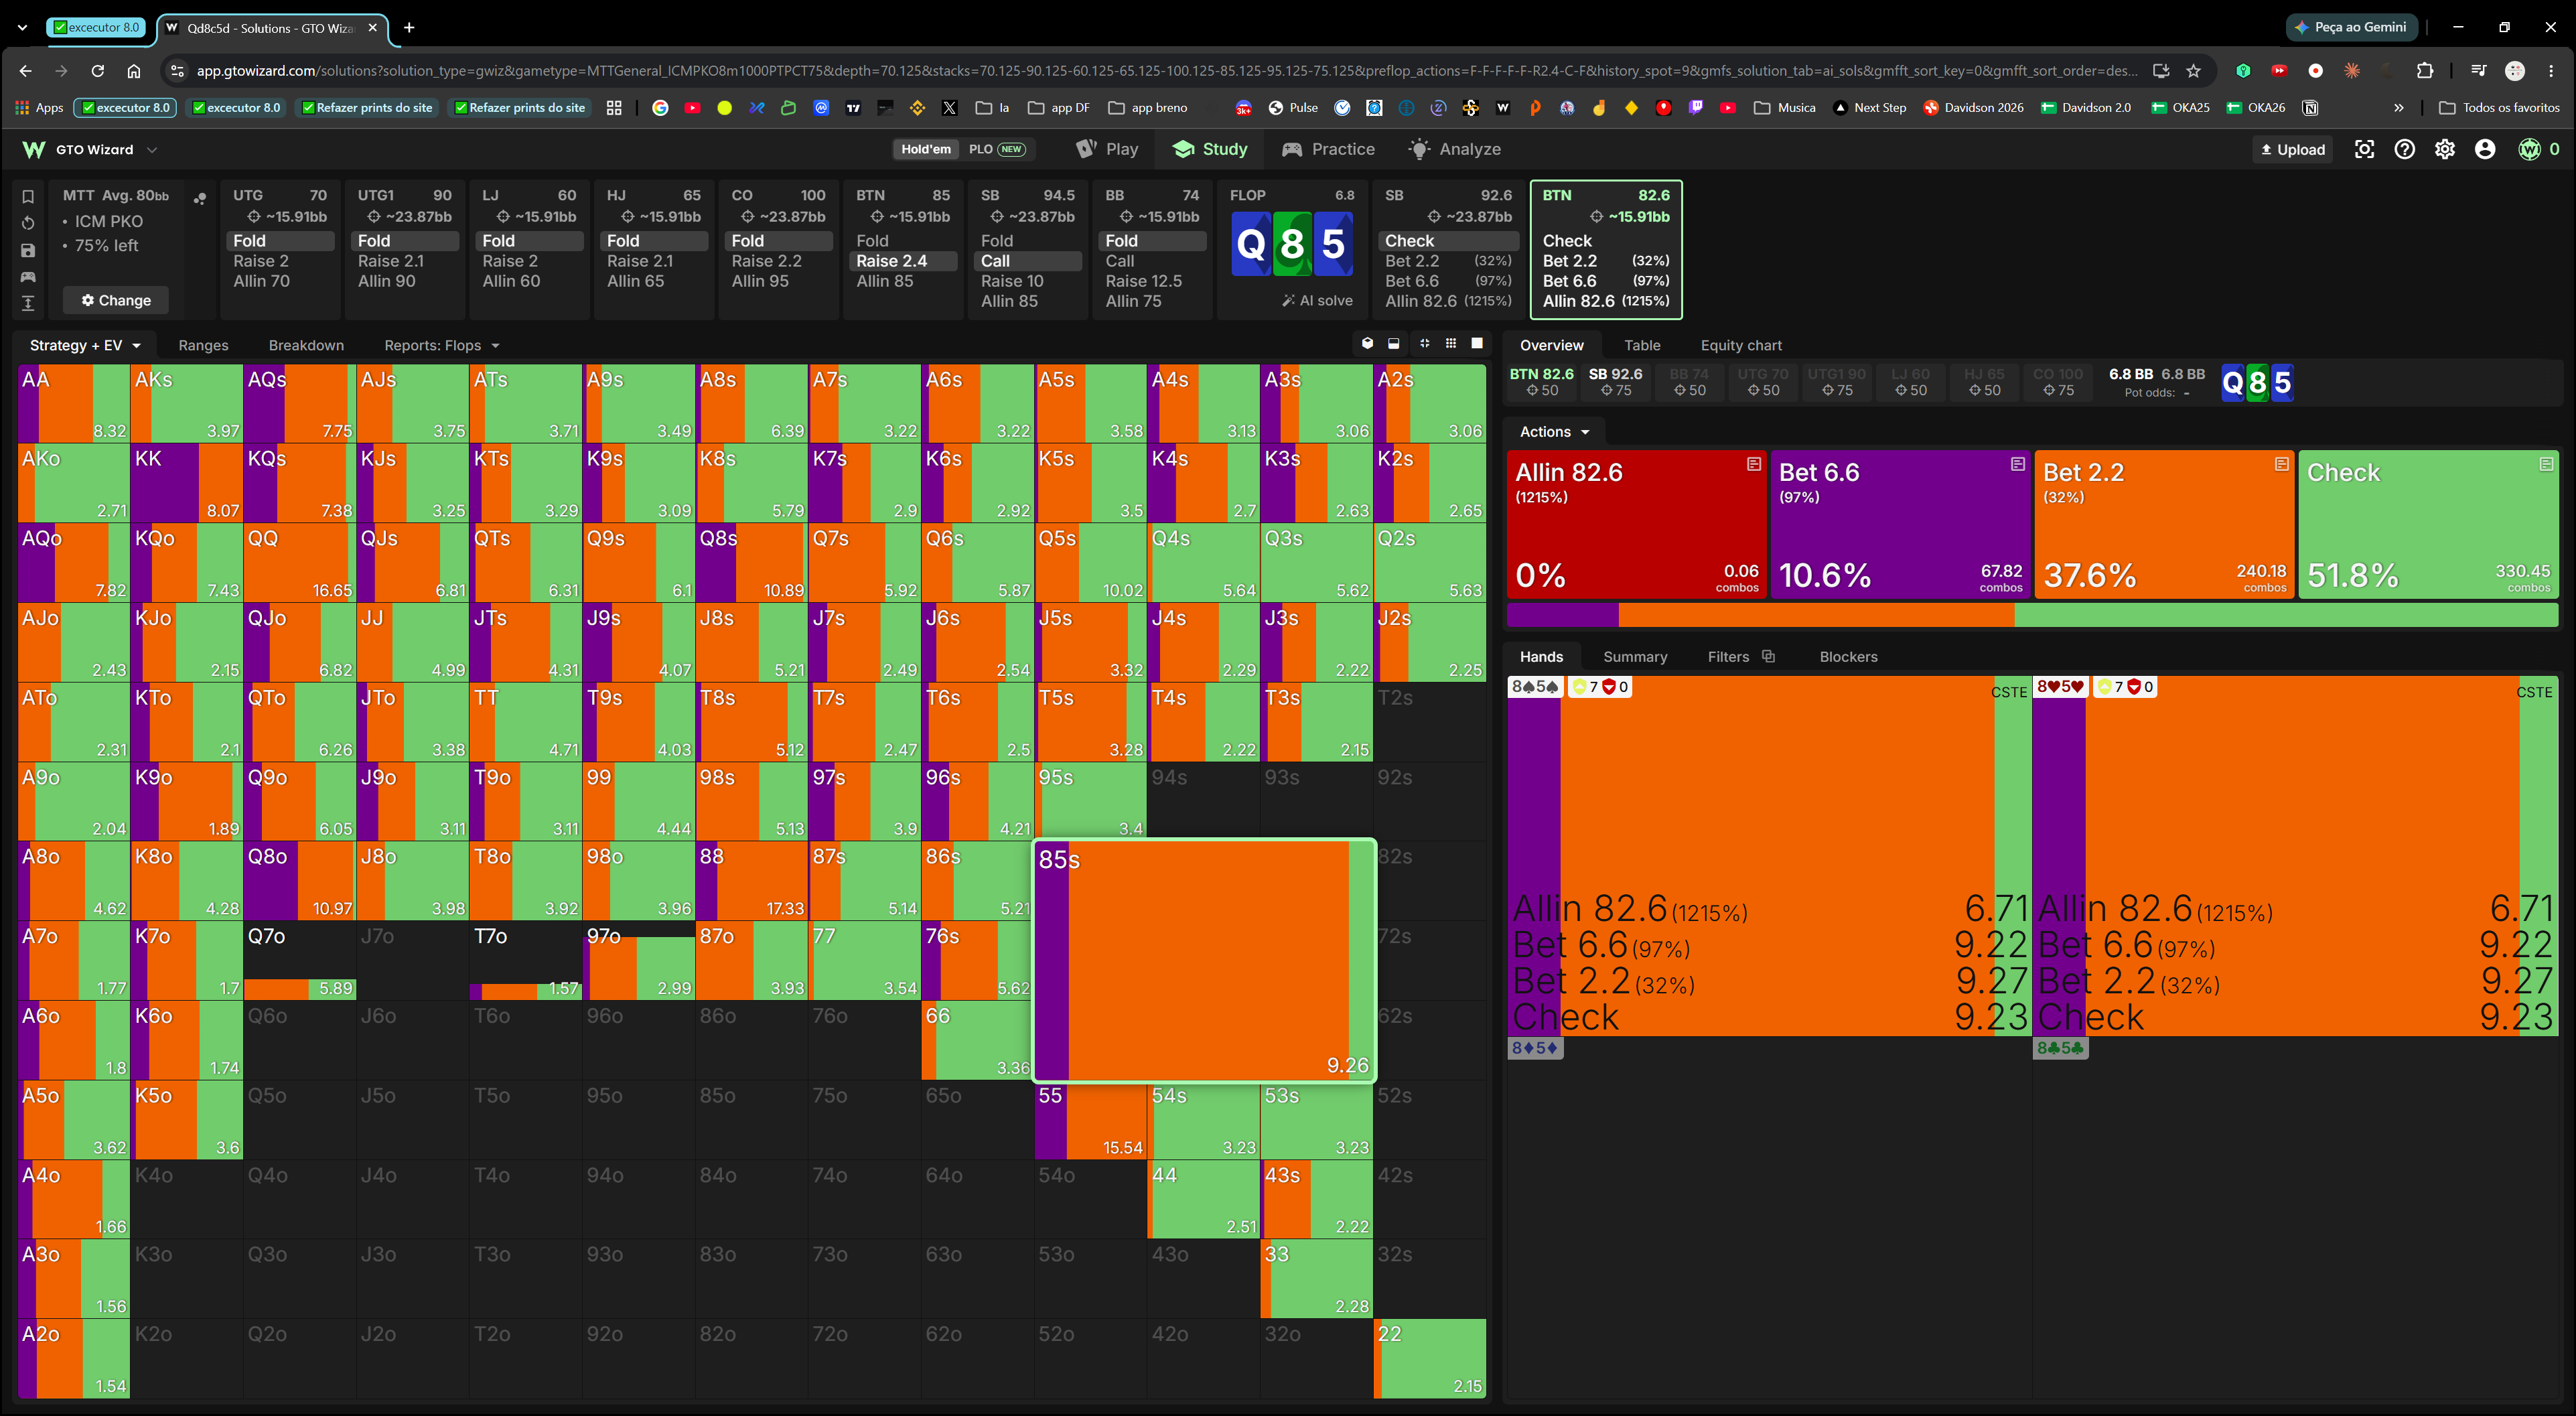Click the Q85 flop cards in header
The width and height of the screenshot is (2576, 1416).
(1291, 243)
